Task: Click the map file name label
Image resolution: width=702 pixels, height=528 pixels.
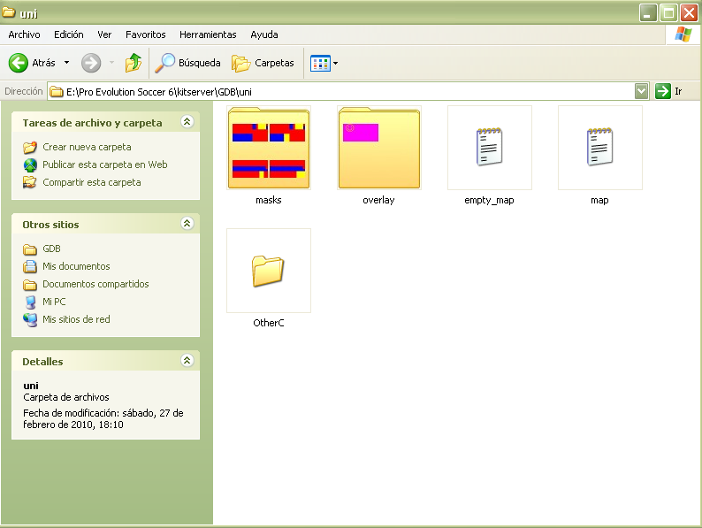Action: [599, 200]
